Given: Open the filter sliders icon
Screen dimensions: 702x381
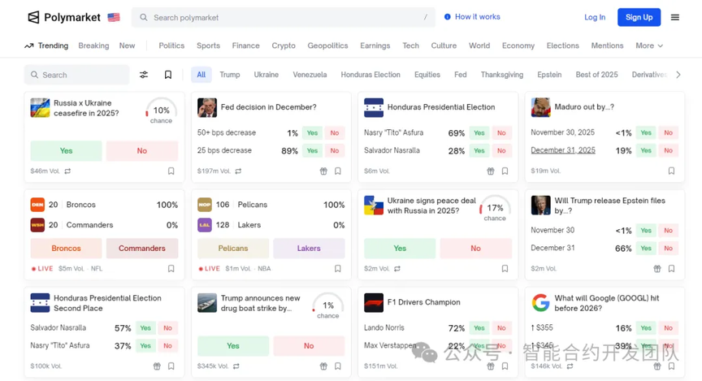Looking at the screenshot, I should 144,75.
